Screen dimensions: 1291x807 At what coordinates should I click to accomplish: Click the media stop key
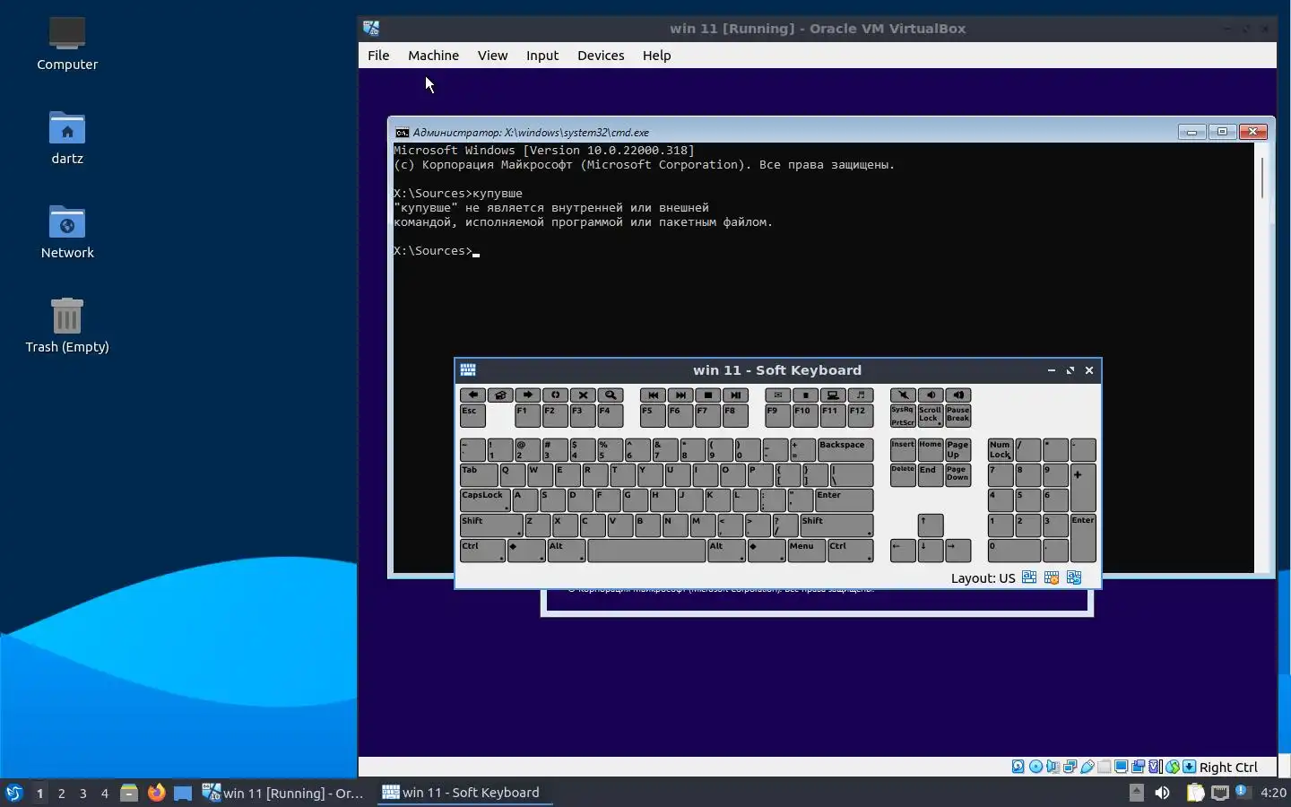pyautogui.click(x=708, y=395)
